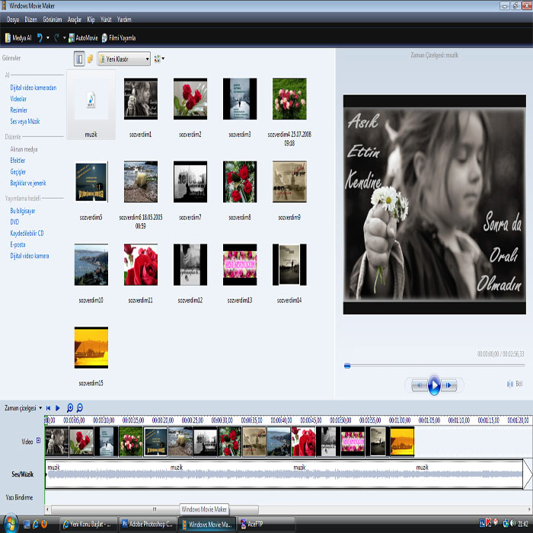Screen dimensions: 533x533
Task: Click the Videolar link
Action: click(18, 99)
